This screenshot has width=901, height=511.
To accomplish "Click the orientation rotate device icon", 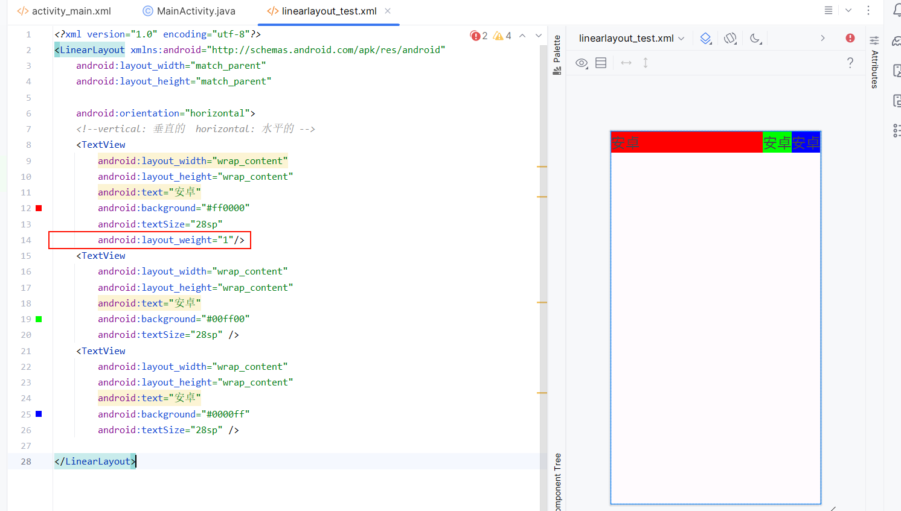I will pos(730,39).
